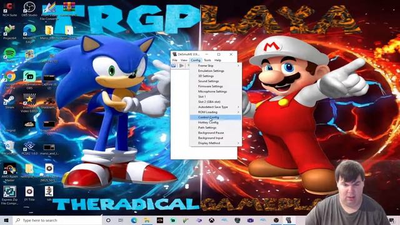
Task: Open Streamlabs OBS desktop shortcut
Action: pyautogui.click(x=29, y=80)
